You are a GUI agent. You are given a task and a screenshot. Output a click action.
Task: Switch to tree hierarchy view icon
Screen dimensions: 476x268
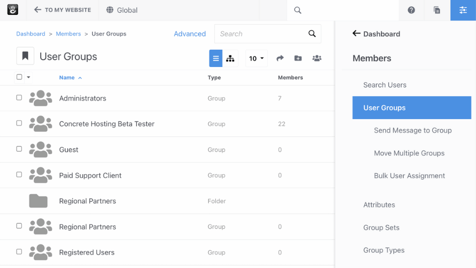pyautogui.click(x=230, y=58)
